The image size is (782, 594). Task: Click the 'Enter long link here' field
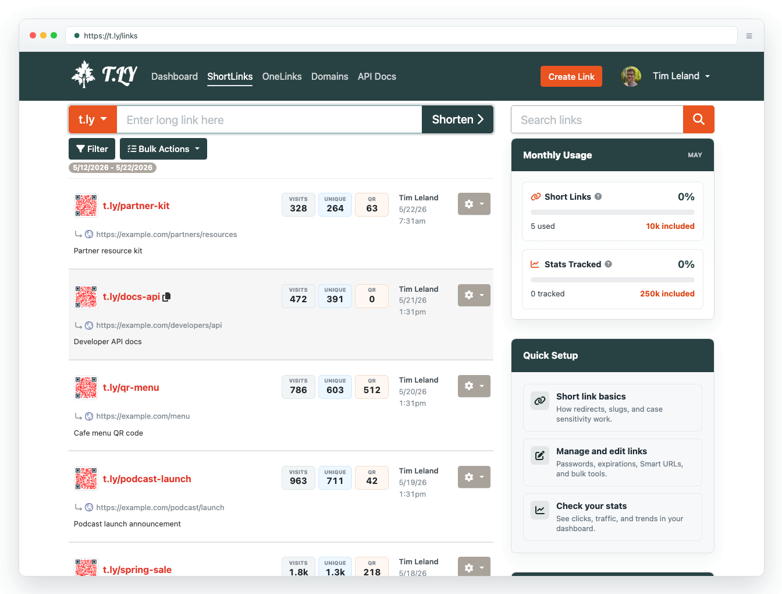(x=269, y=119)
